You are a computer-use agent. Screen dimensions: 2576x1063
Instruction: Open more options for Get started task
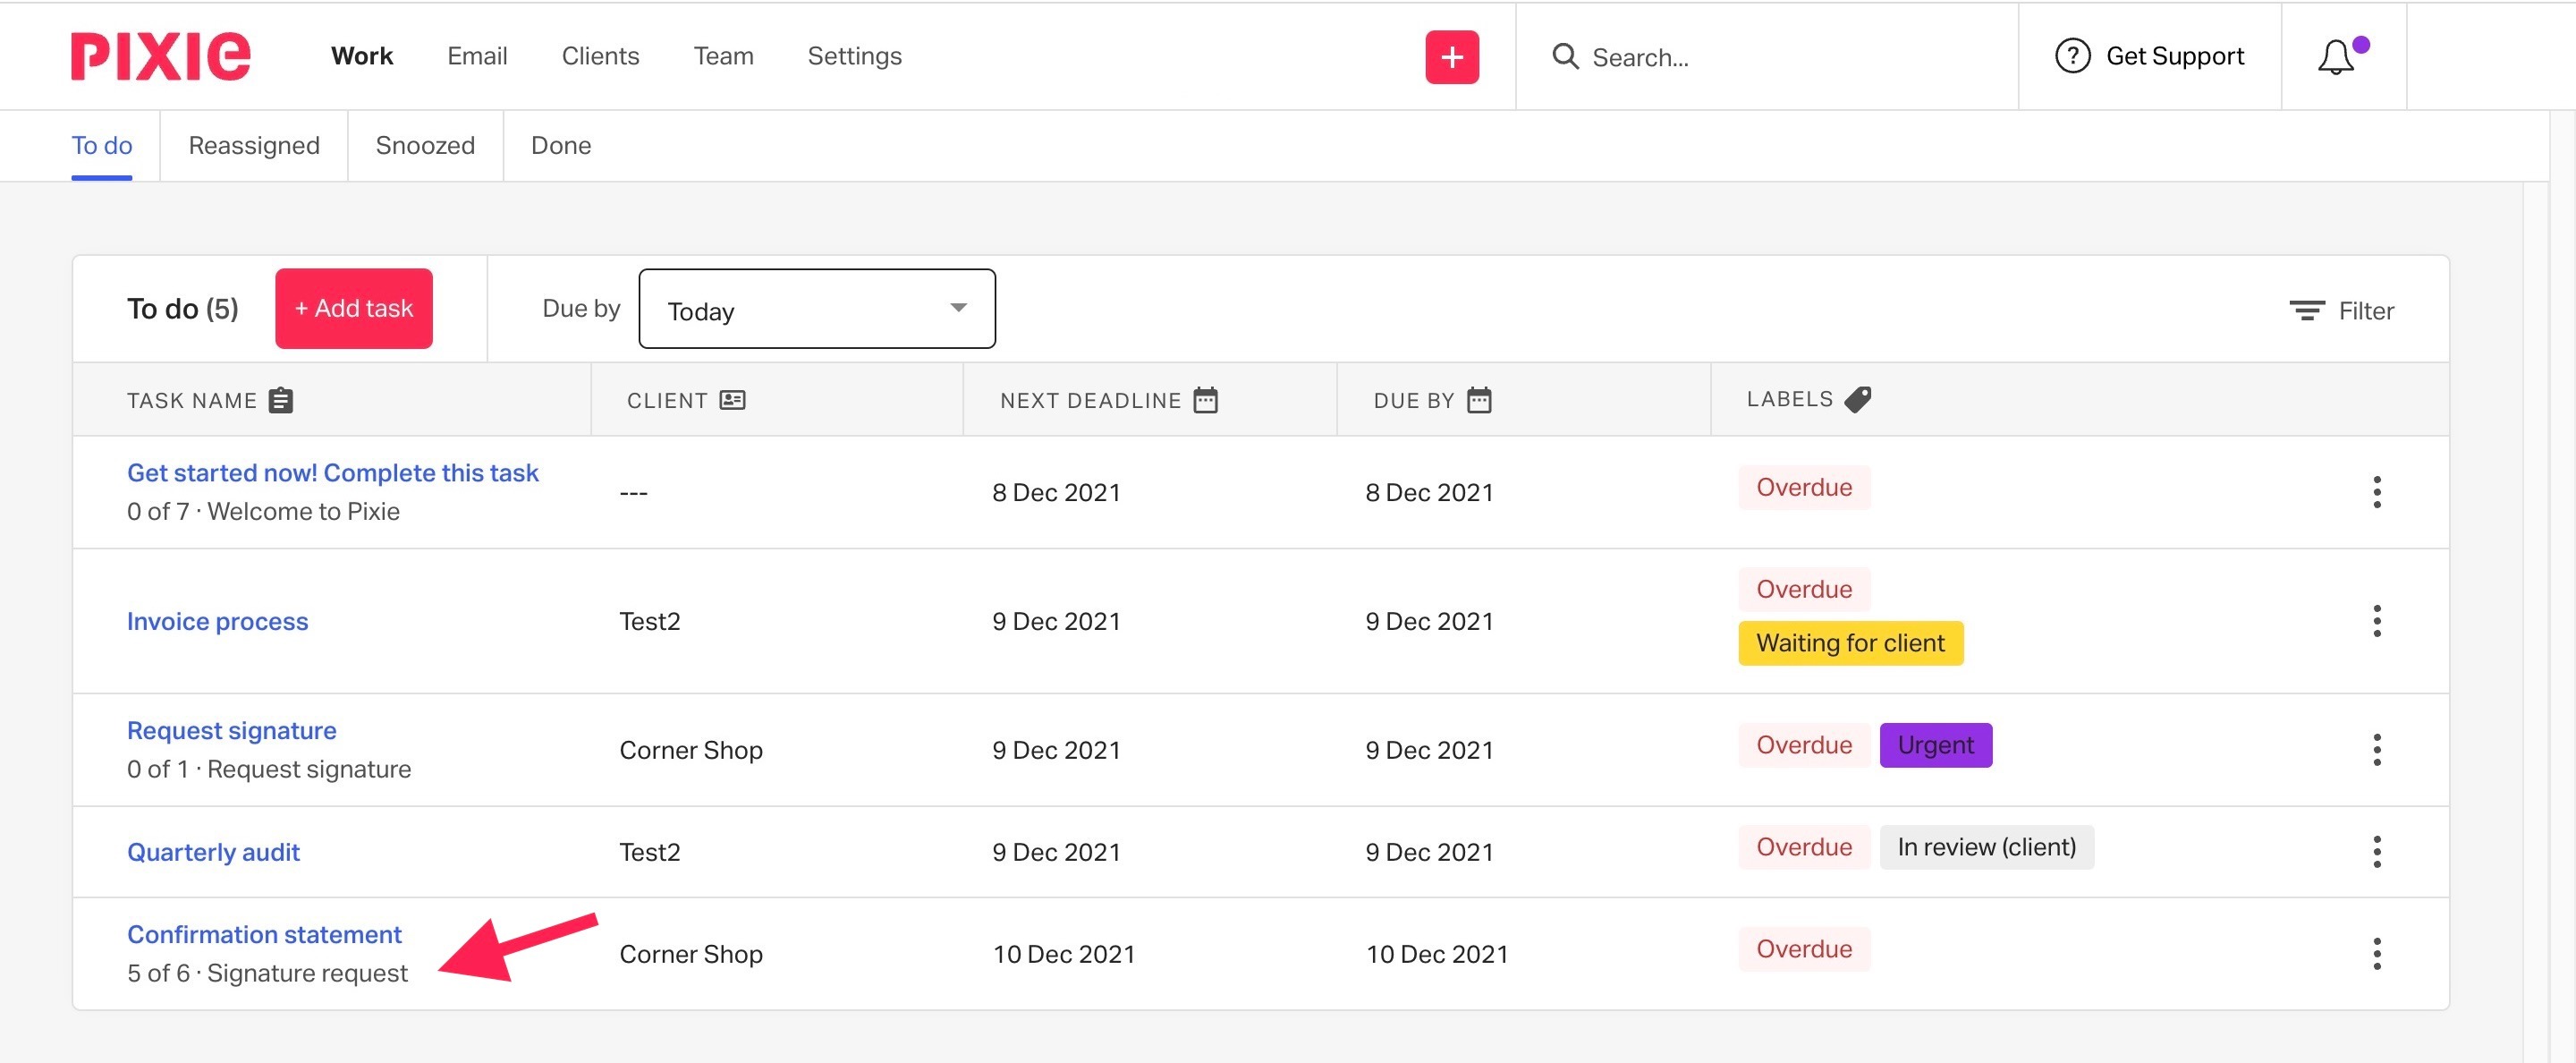tap(2376, 492)
